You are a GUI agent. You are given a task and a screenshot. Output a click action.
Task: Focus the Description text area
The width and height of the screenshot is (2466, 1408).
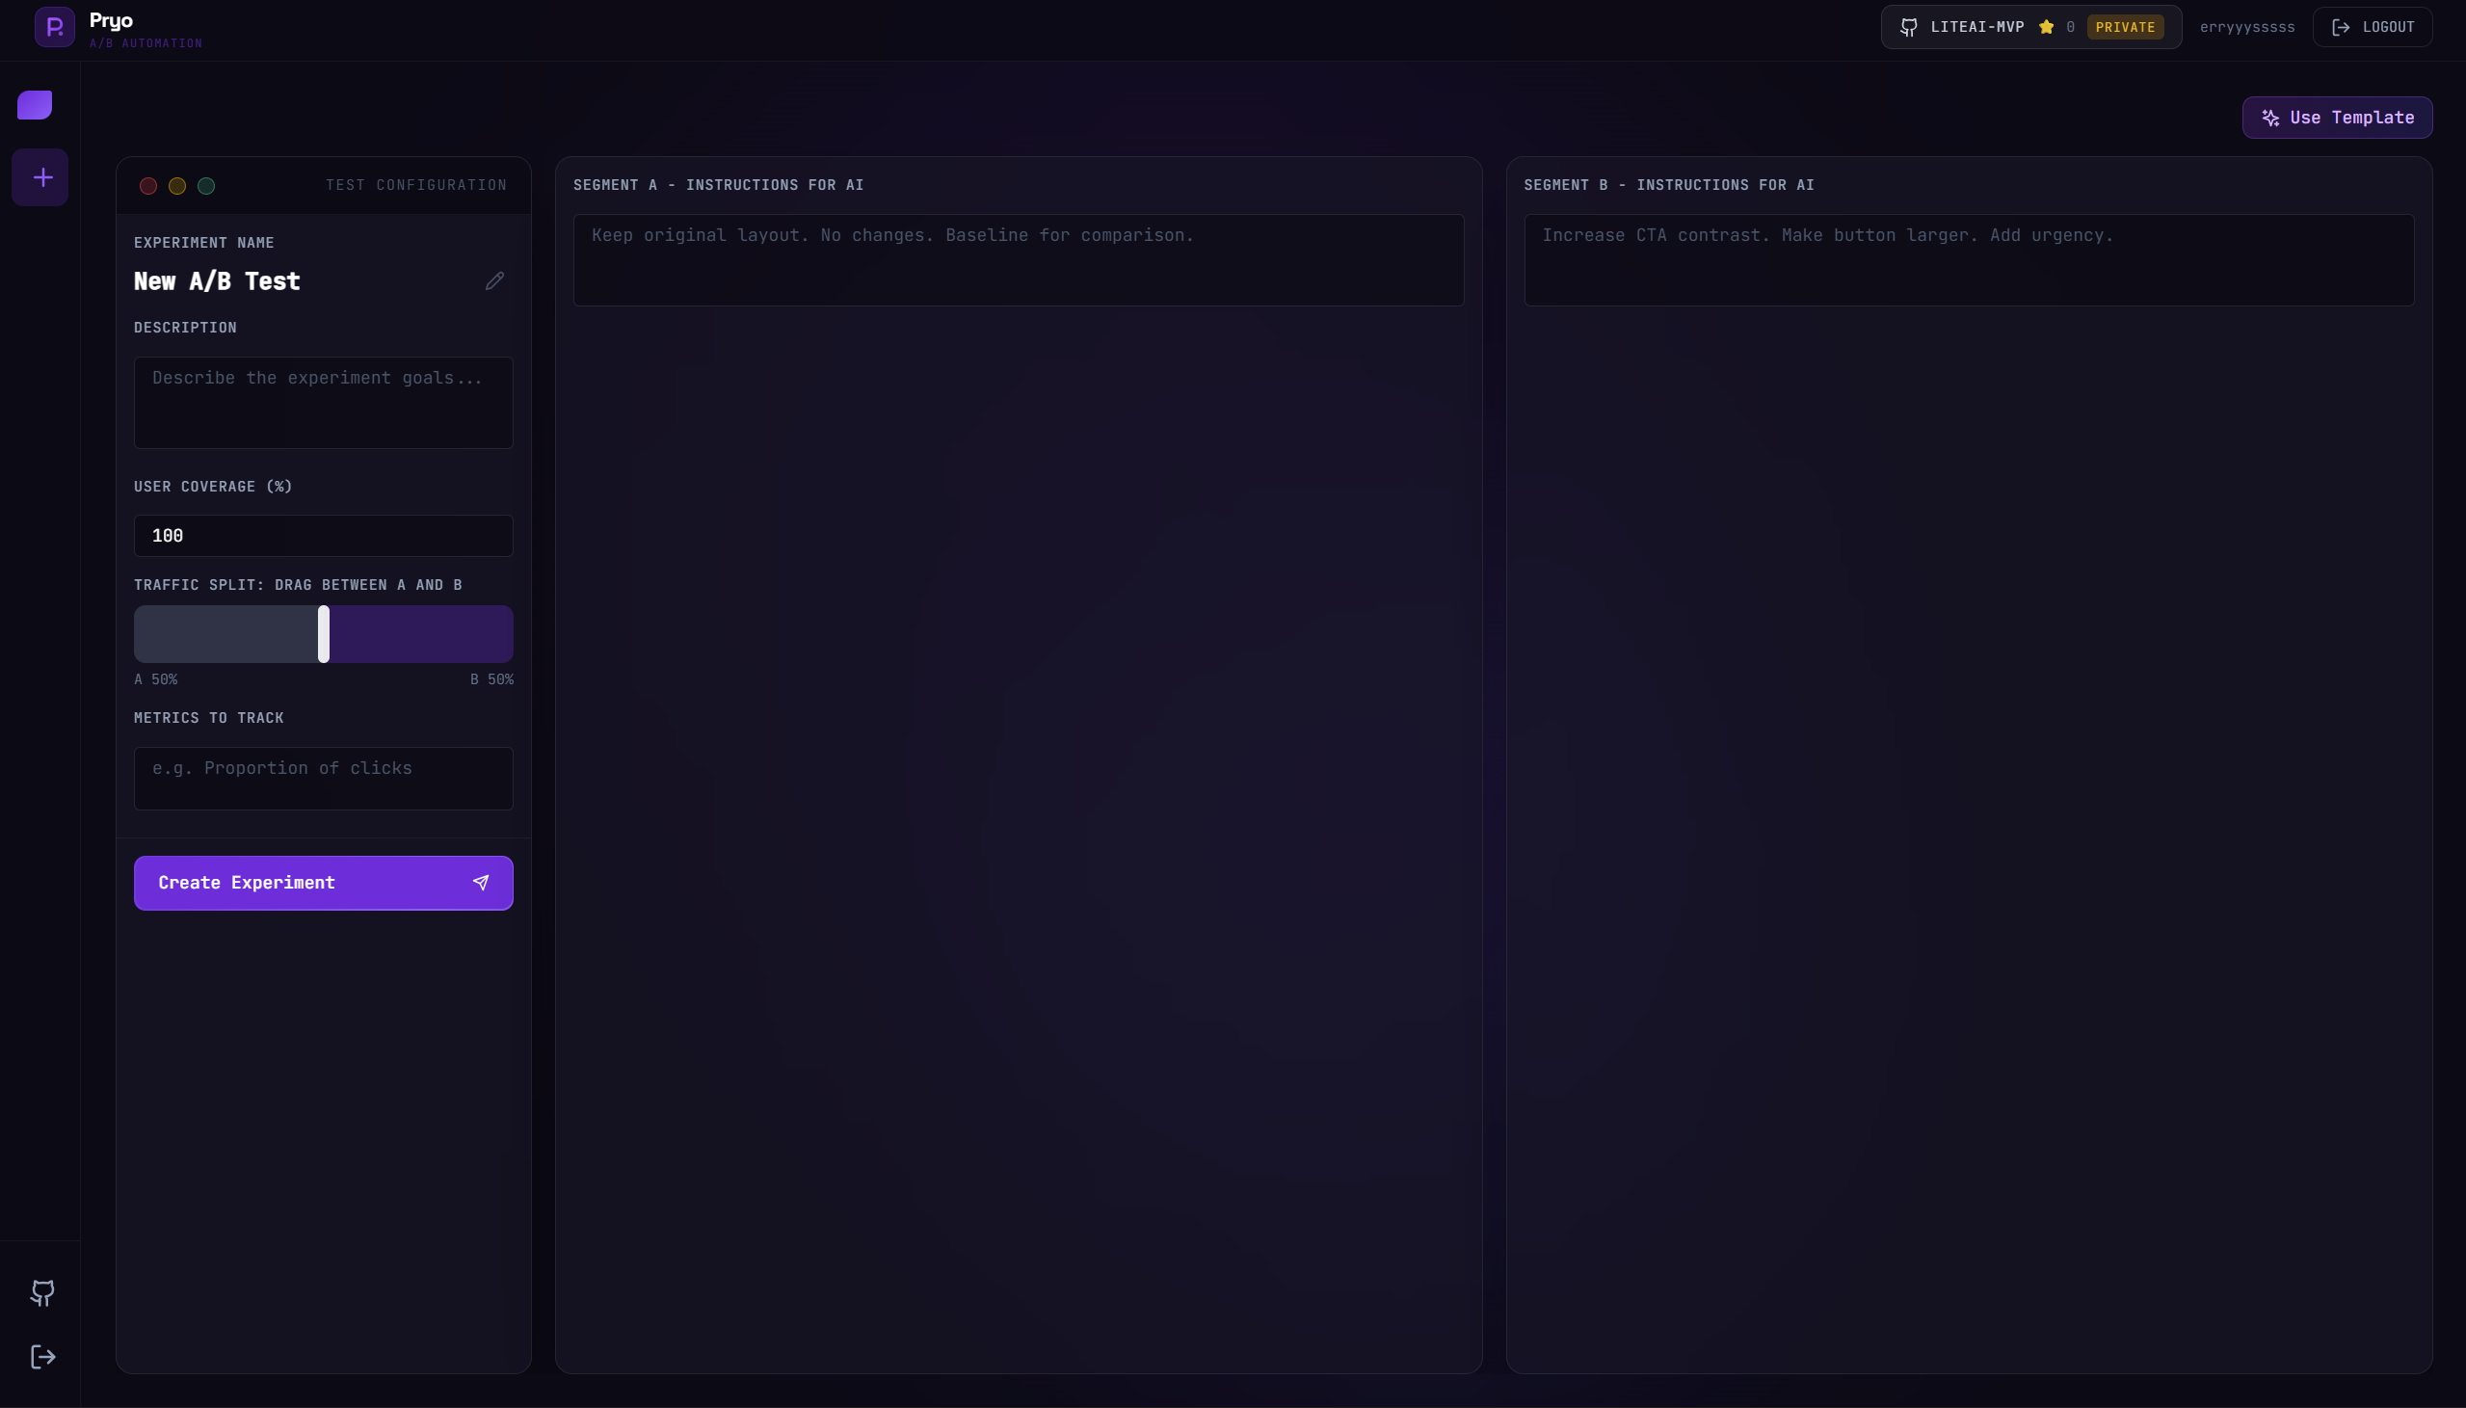pyautogui.click(x=323, y=402)
